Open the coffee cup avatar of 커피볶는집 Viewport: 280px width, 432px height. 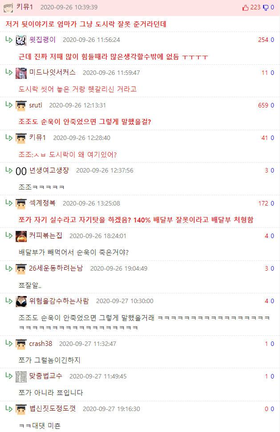21,236
